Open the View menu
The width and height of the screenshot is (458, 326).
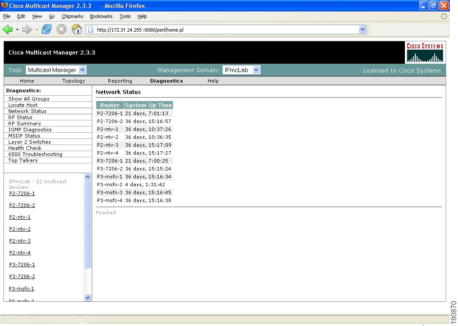(37, 16)
